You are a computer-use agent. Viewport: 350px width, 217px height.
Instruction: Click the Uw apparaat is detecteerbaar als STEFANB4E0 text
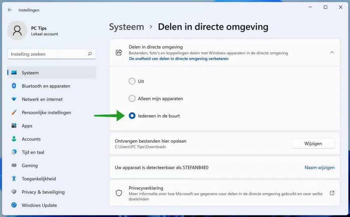(162, 168)
